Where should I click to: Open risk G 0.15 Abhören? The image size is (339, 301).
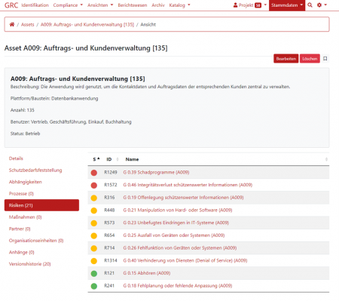click(147, 273)
